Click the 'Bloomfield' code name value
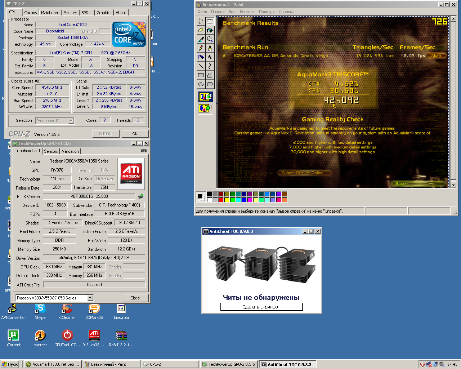The height and width of the screenshot is (369, 461). pyautogui.click(x=55, y=31)
